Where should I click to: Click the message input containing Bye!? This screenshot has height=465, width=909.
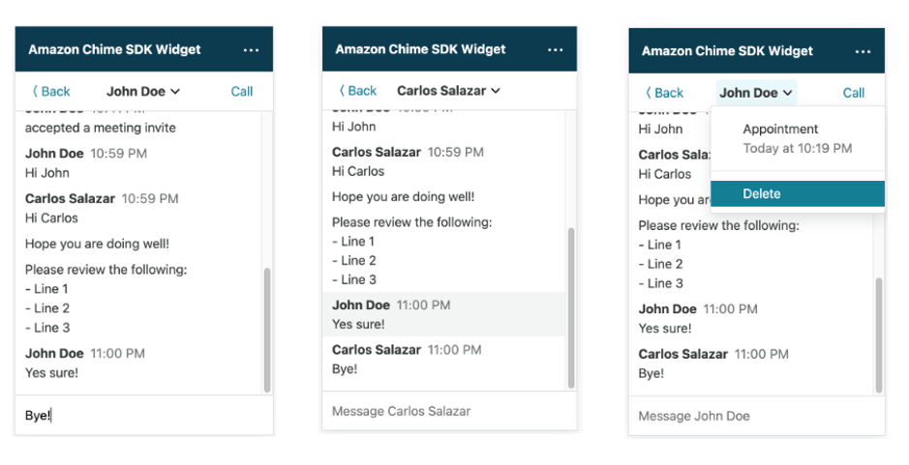coord(144,415)
